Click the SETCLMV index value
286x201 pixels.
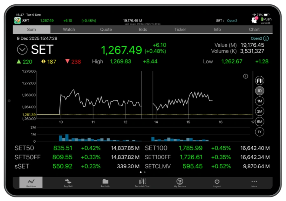[193, 166]
